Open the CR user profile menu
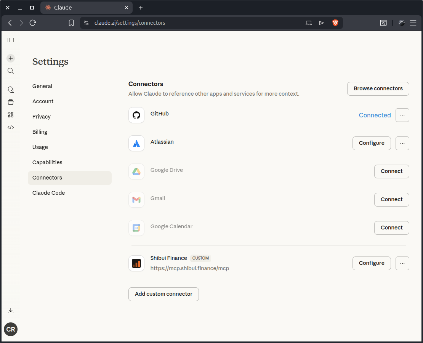 pos(11,329)
